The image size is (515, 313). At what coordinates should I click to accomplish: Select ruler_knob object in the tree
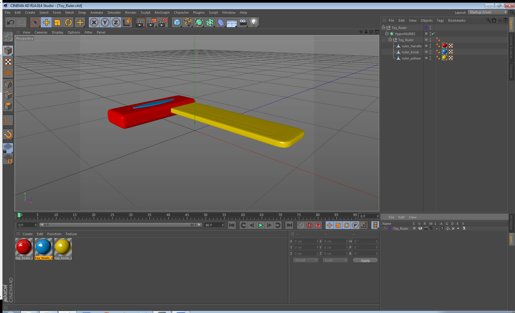pyautogui.click(x=410, y=52)
